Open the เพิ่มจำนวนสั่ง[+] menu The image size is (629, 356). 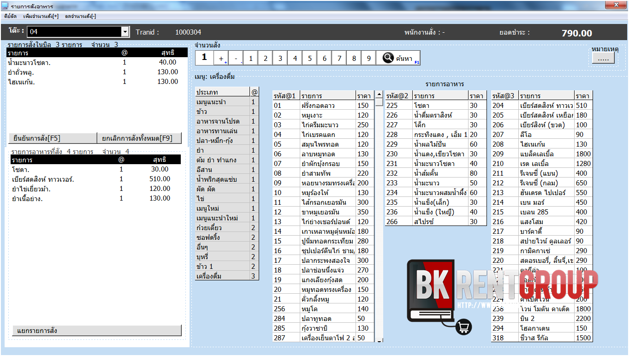tap(41, 16)
